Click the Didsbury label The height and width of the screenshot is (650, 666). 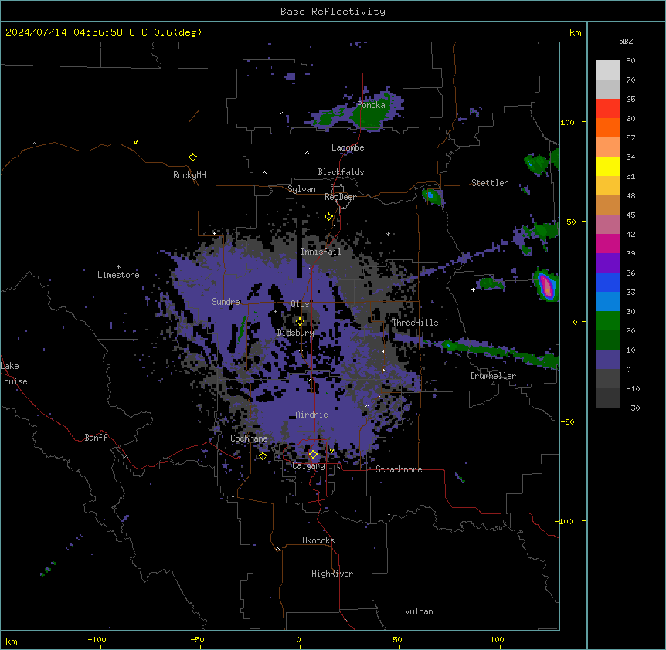tap(296, 333)
